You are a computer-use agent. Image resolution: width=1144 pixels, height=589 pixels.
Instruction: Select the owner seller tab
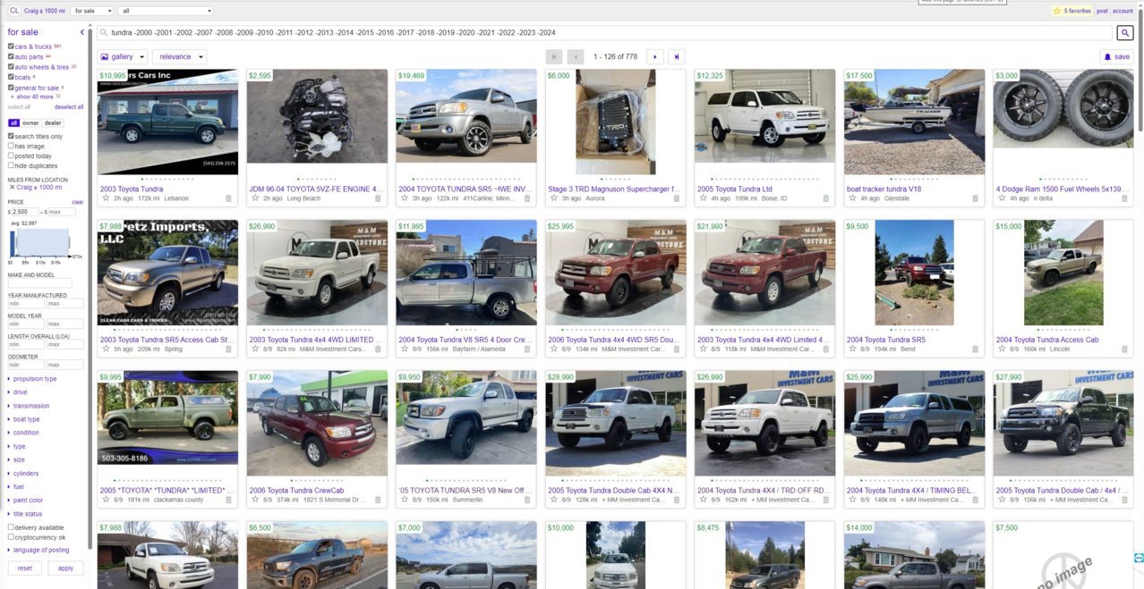(x=30, y=123)
